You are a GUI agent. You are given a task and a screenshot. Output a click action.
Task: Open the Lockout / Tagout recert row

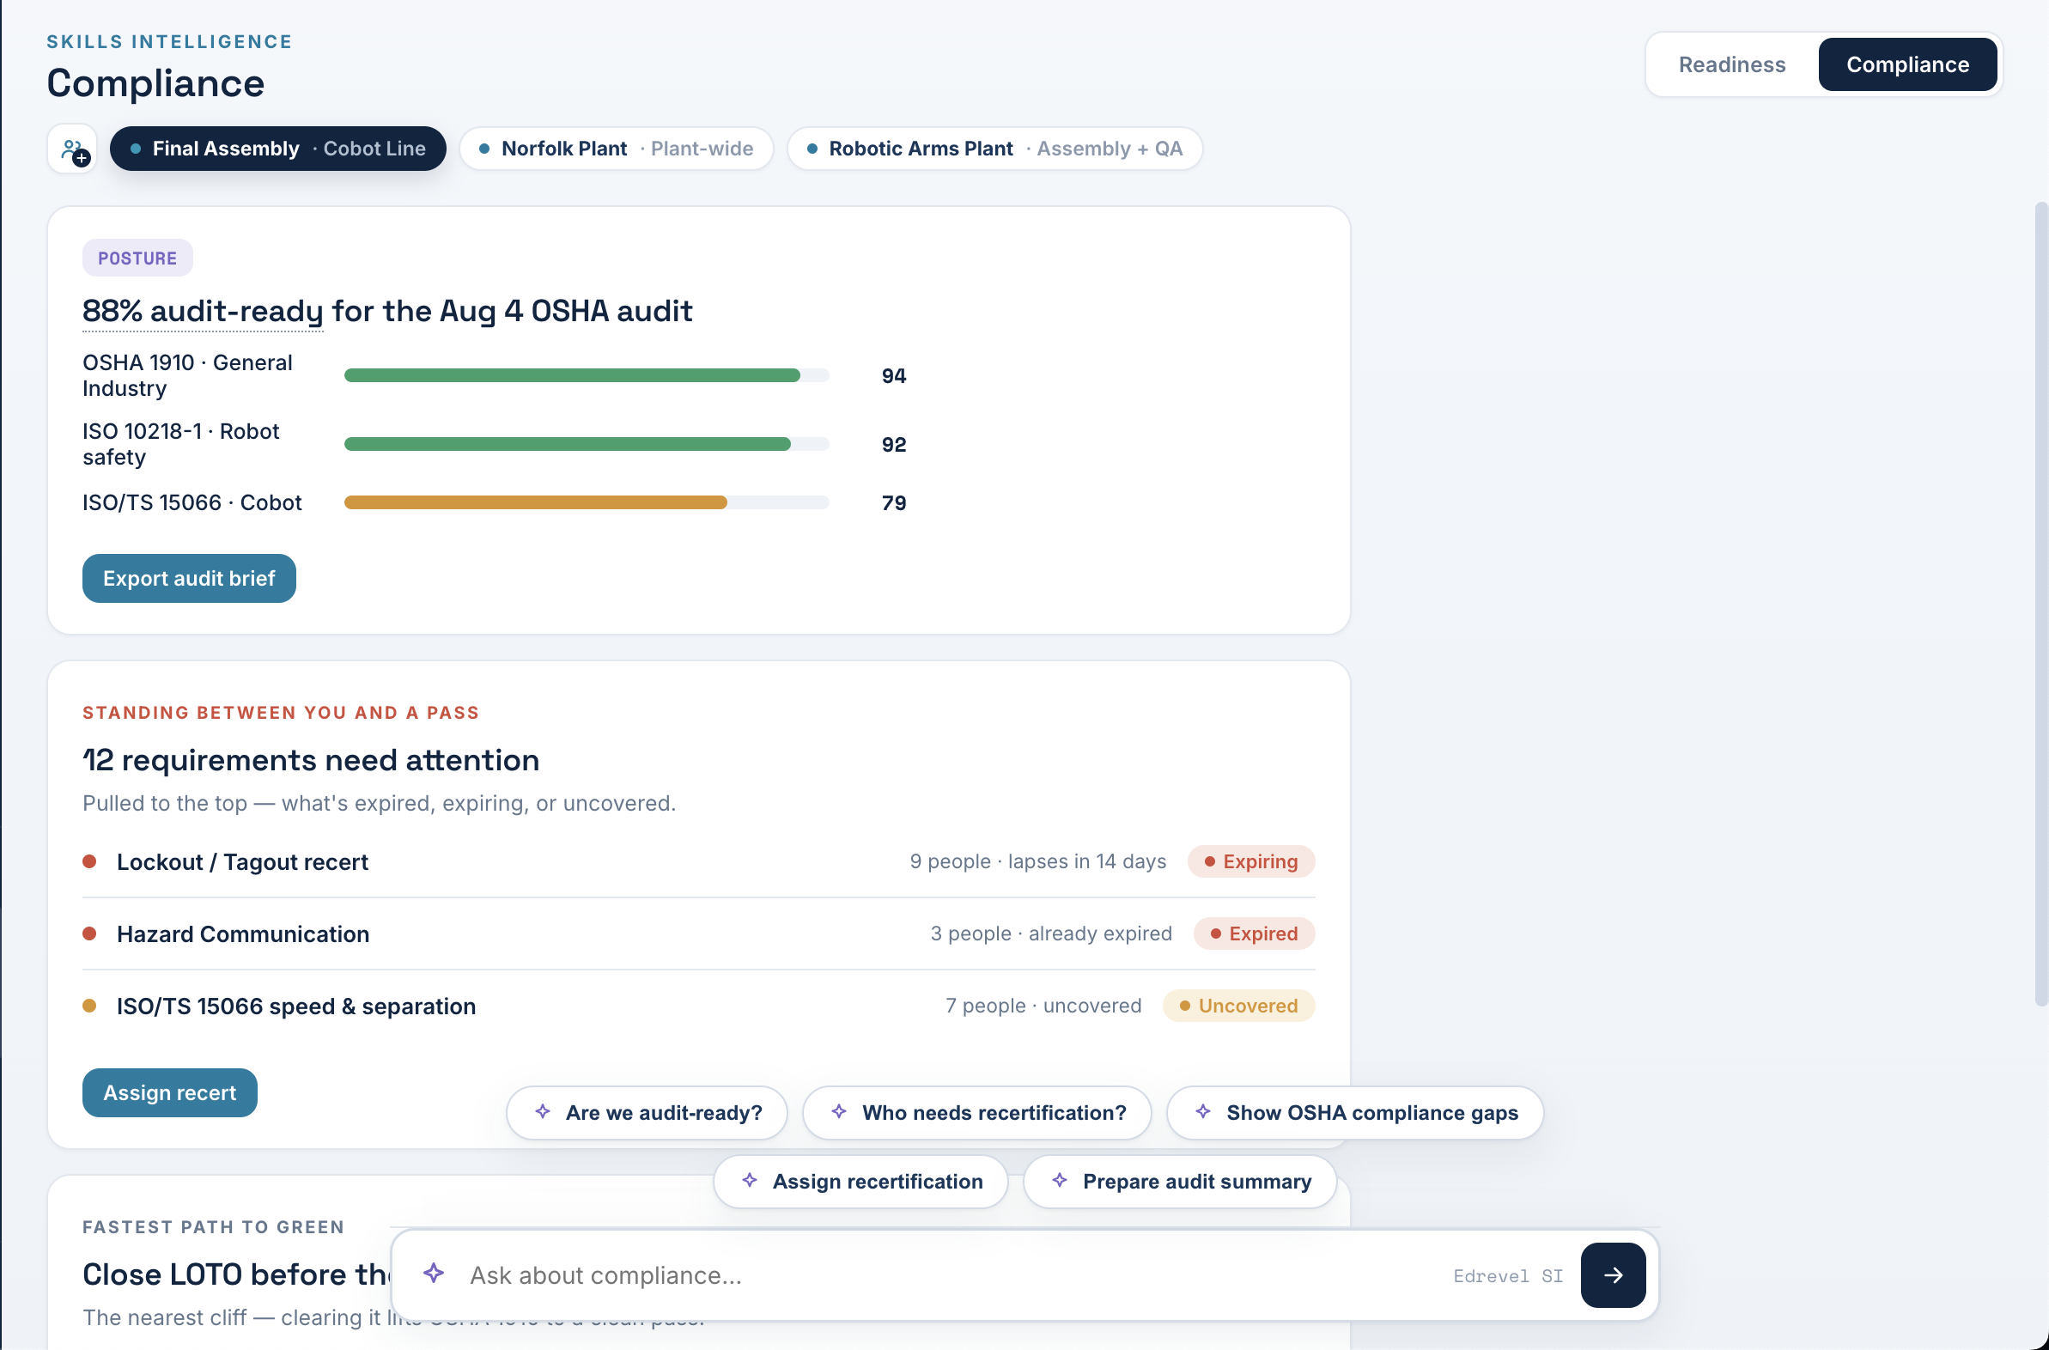(698, 862)
